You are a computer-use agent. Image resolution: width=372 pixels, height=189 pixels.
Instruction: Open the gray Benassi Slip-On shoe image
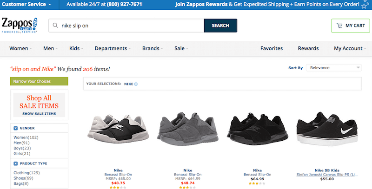(x=188, y=129)
